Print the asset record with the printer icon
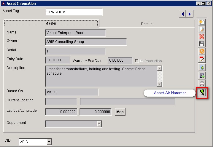This screenshot has width=213, height=147. point(202,84)
